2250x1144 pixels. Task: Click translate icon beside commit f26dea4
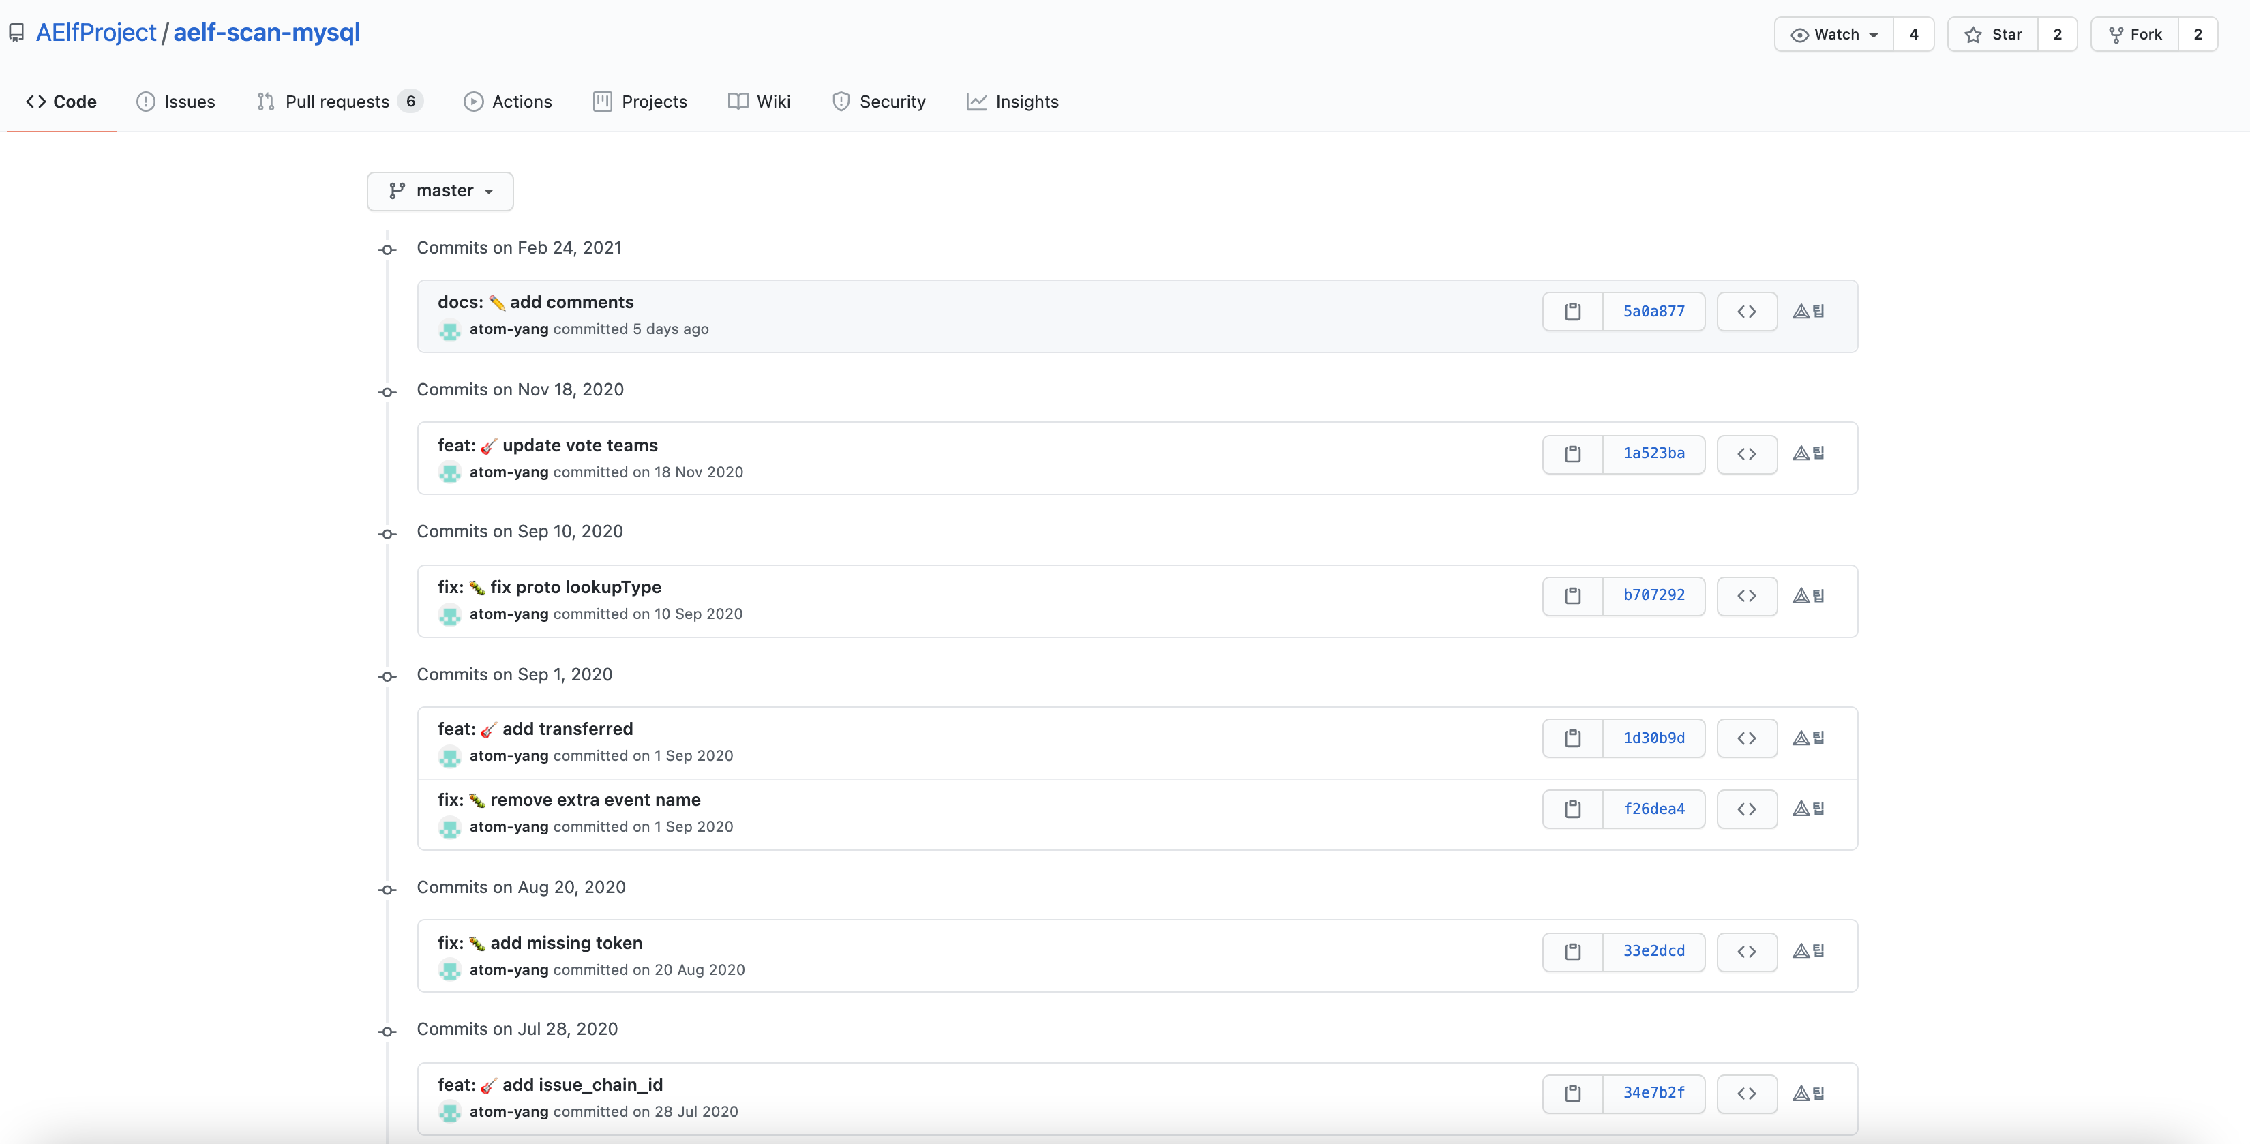point(1808,809)
